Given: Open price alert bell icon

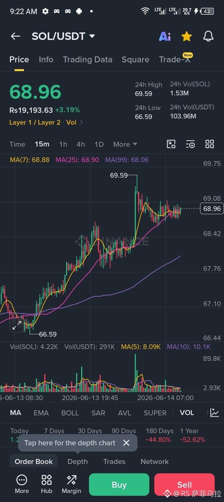Looking at the screenshot, I should click(x=208, y=36).
